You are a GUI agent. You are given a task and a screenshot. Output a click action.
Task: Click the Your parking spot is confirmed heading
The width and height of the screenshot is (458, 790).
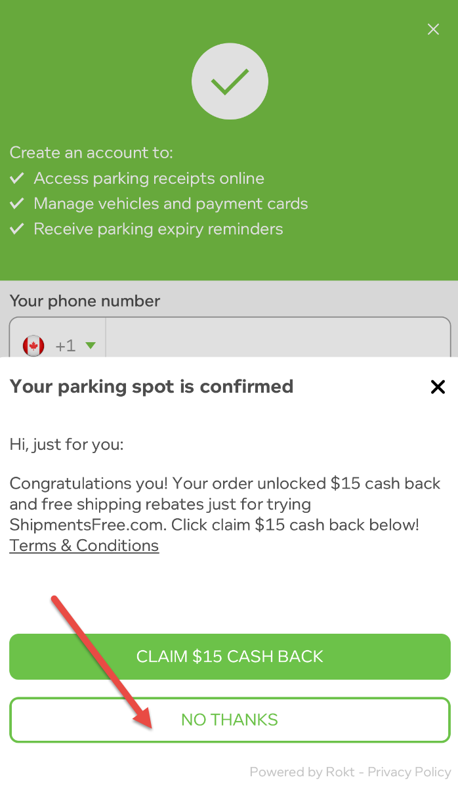tap(152, 386)
